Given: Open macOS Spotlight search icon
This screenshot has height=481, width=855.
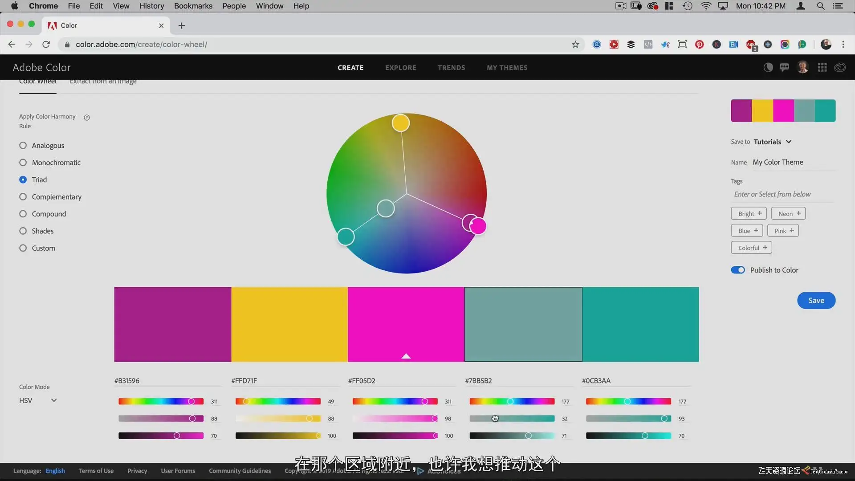Looking at the screenshot, I should coord(820,6).
